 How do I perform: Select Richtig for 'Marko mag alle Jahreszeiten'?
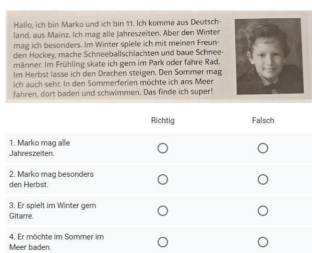[163, 148]
